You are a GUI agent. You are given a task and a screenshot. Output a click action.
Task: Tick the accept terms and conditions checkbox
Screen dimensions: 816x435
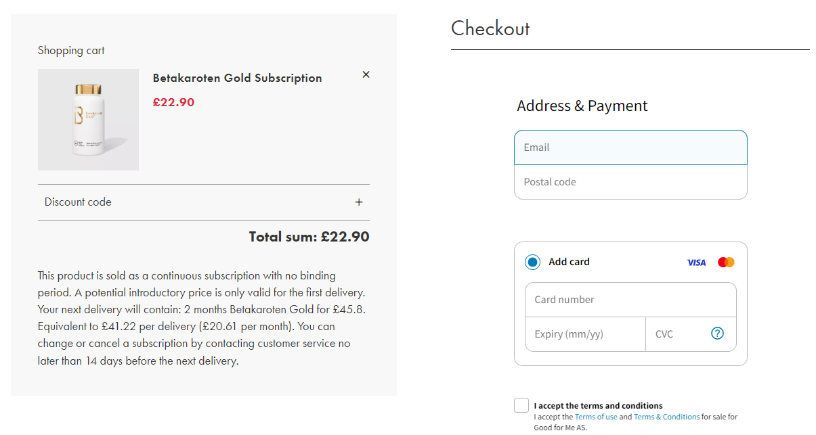point(521,405)
